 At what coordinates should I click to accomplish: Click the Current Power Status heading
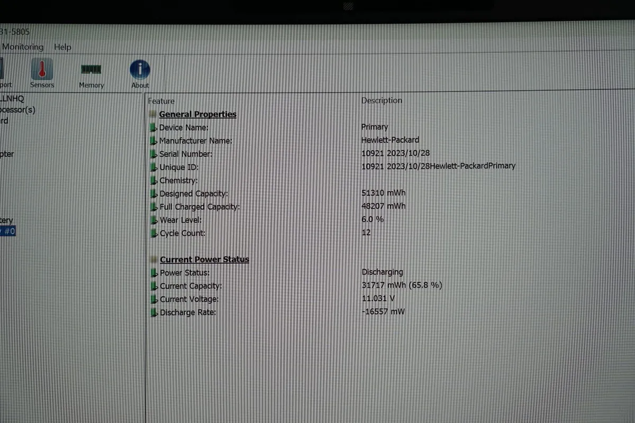click(x=204, y=259)
